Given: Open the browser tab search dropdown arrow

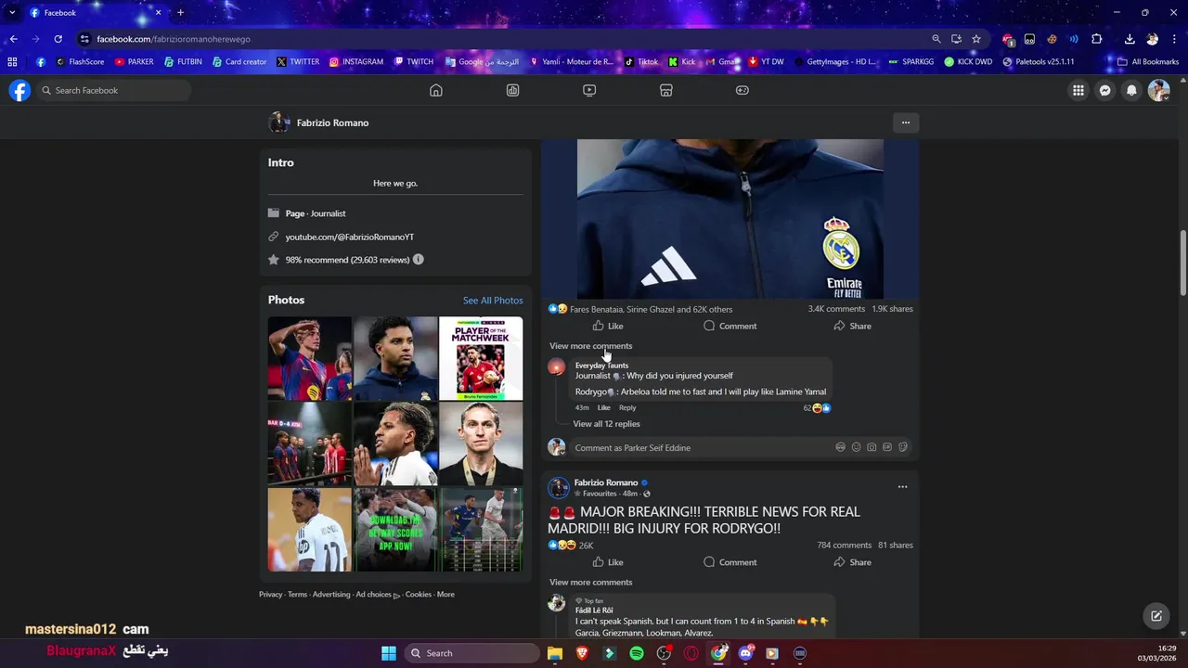Looking at the screenshot, I should [12, 12].
